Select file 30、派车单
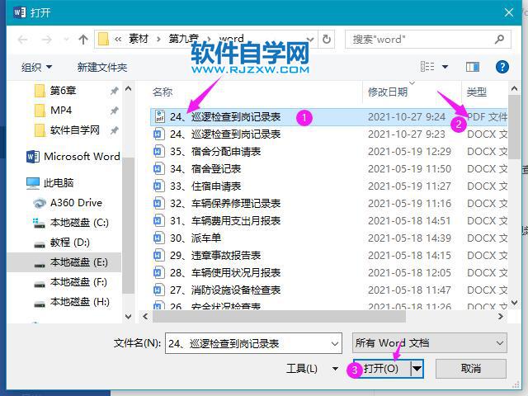 pos(328,238)
